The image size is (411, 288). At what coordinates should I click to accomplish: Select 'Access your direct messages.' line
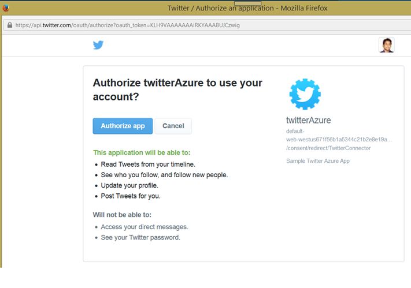pyautogui.click(x=145, y=227)
